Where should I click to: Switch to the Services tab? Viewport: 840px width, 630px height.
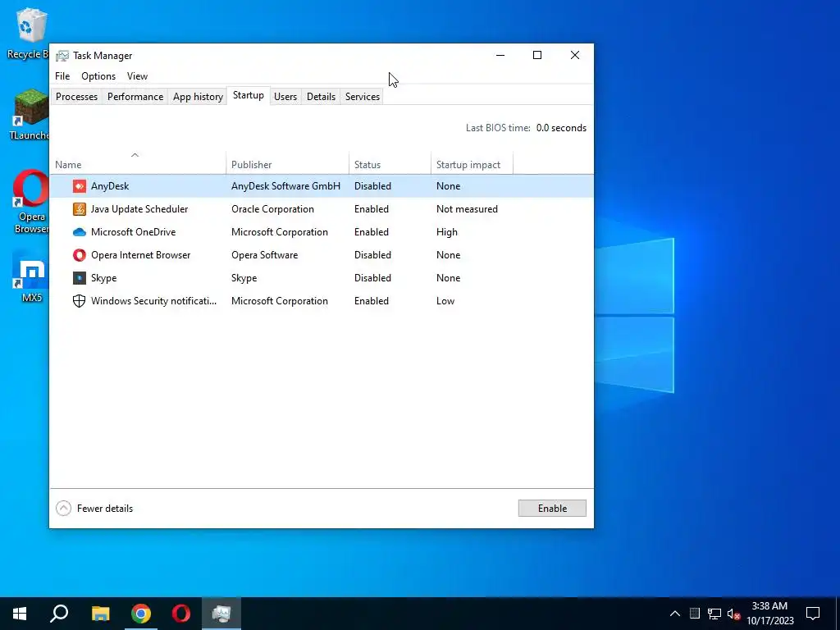(362, 97)
